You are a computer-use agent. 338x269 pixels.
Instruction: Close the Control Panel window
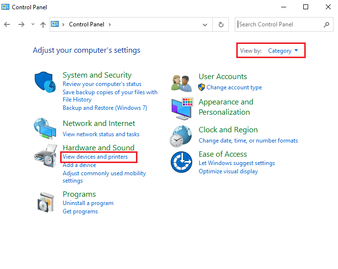coord(328,7)
